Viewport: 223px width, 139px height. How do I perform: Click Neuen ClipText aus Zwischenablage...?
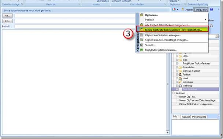[198, 100]
